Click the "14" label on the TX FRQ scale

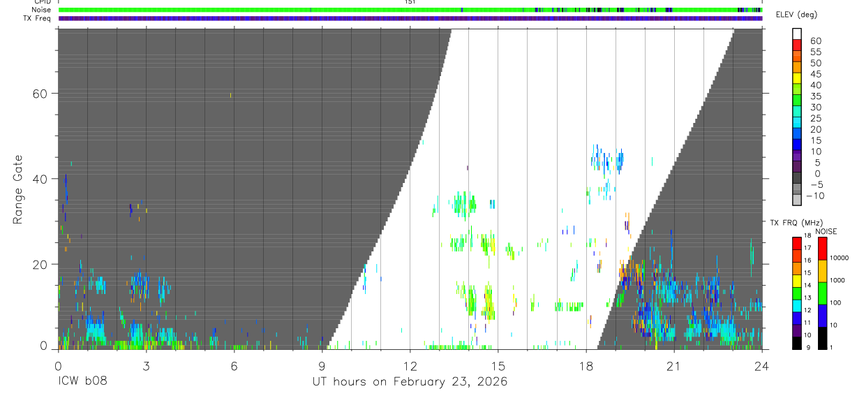808,286
